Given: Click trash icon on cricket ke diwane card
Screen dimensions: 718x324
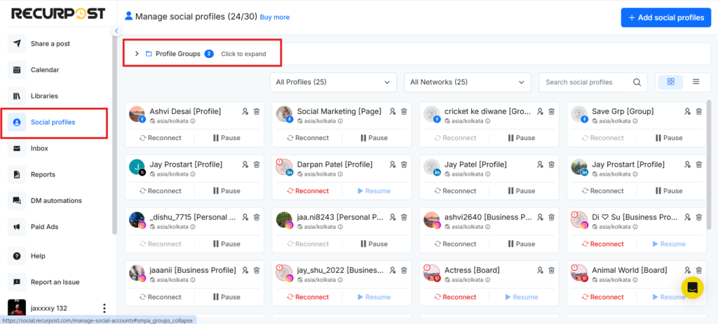Looking at the screenshot, I should point(551,111).
